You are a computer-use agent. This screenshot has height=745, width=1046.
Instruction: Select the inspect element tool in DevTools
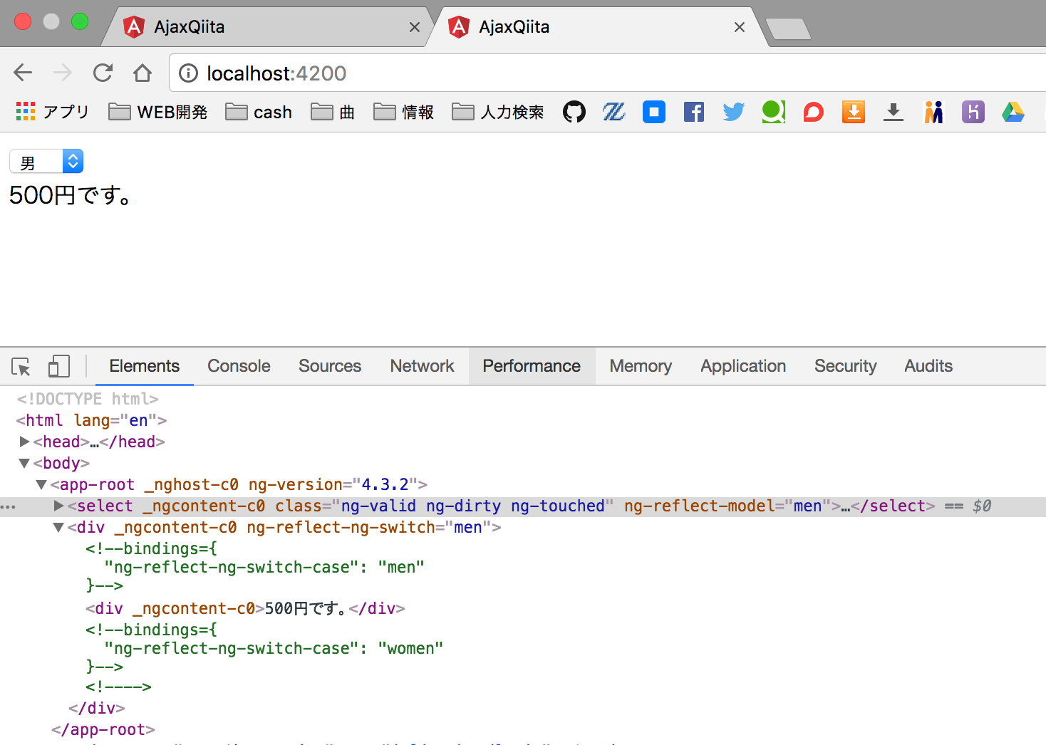click(x=20, y=366)
